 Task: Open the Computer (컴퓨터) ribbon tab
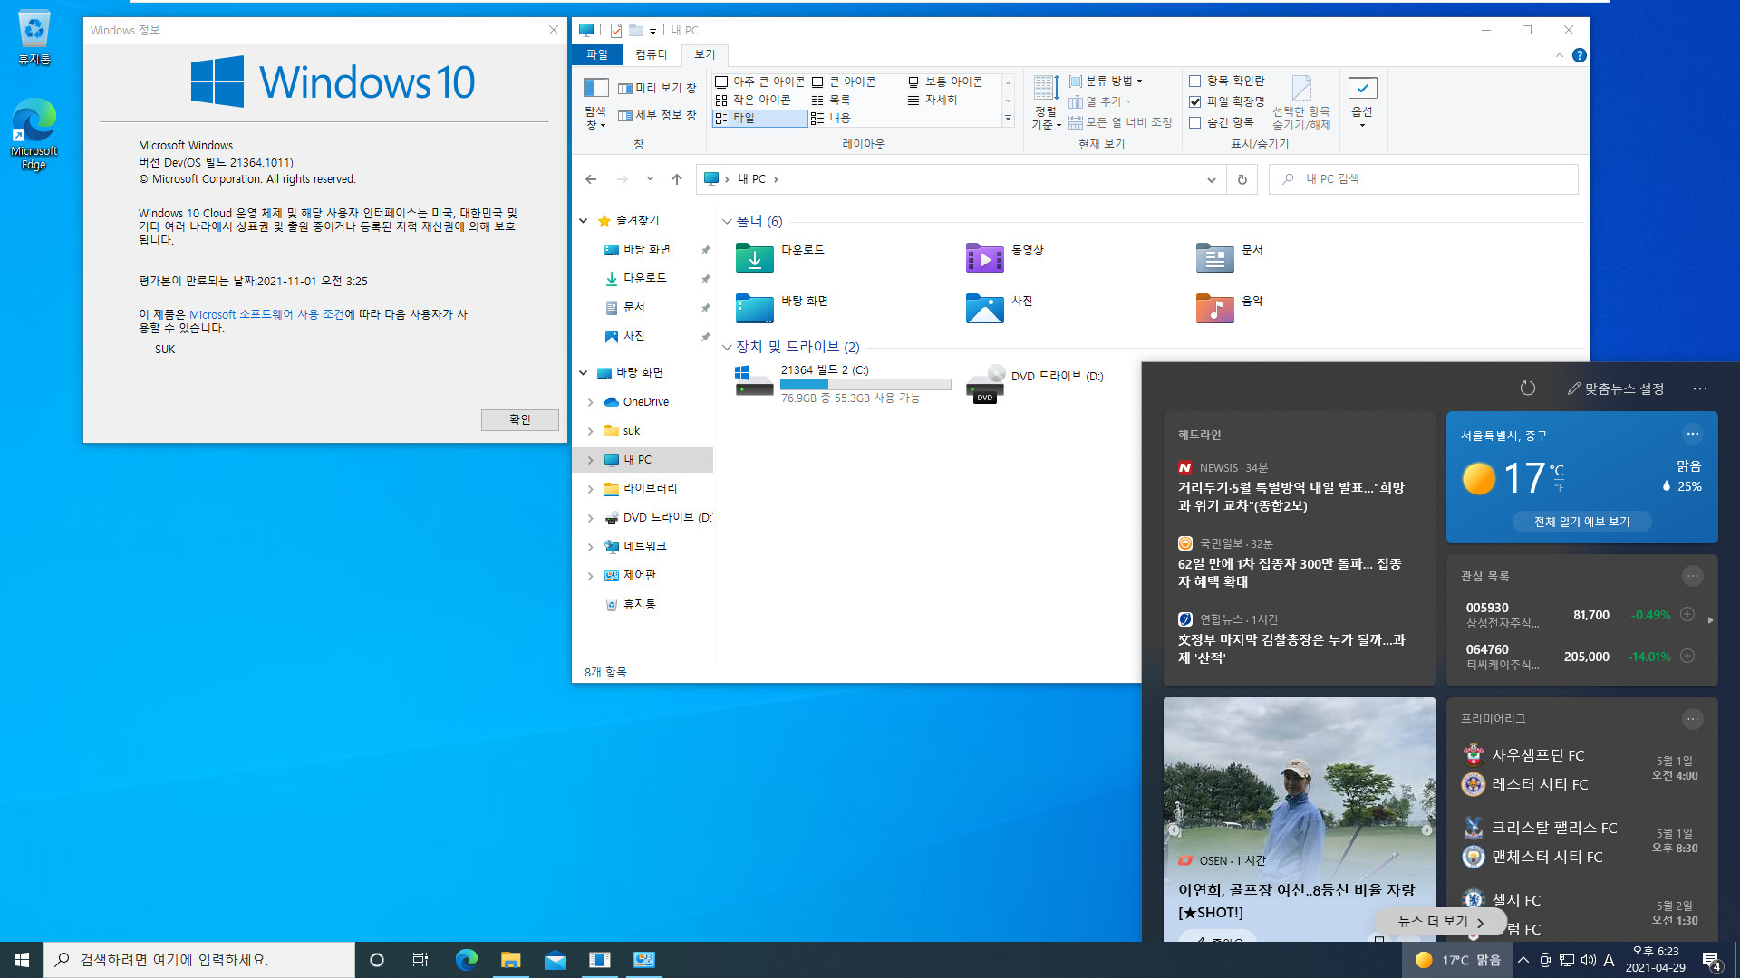tap(651, 54)
